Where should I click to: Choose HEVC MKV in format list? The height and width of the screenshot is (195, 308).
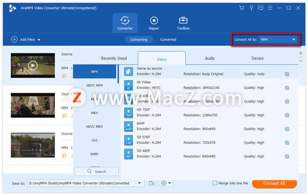[x=94, y=127]
